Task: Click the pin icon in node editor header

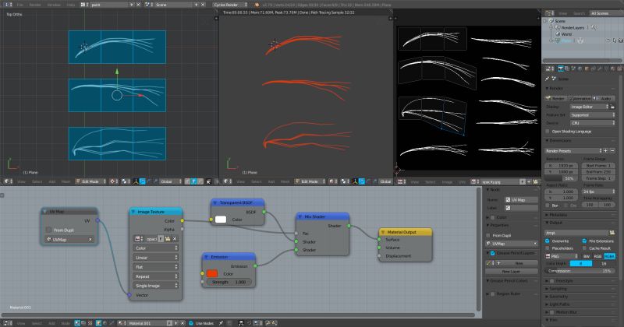Action: [221, 323]
